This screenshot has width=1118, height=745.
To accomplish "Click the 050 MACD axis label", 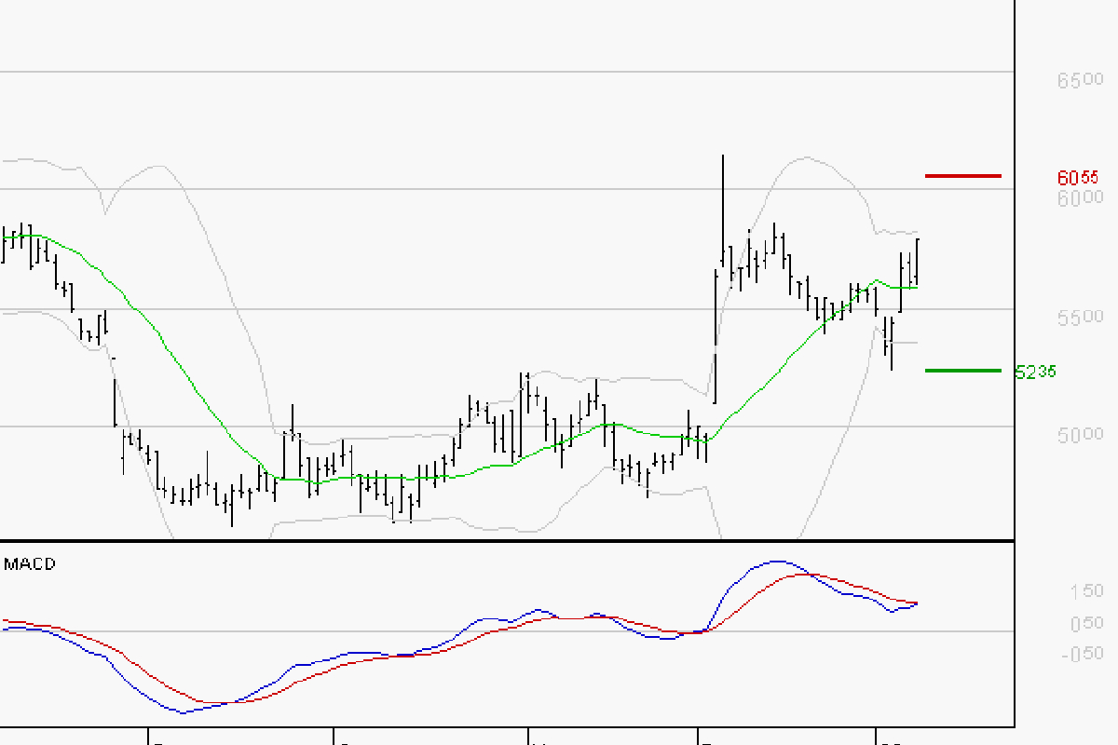I will (x=1086, y=623).
